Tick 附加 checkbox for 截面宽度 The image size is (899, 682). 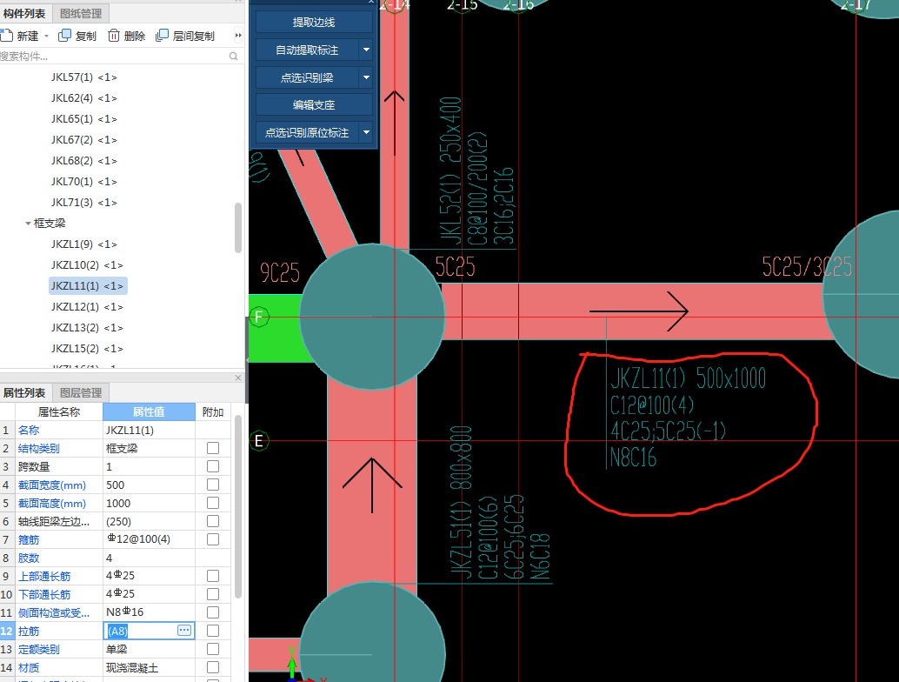[x=213, y=485]
